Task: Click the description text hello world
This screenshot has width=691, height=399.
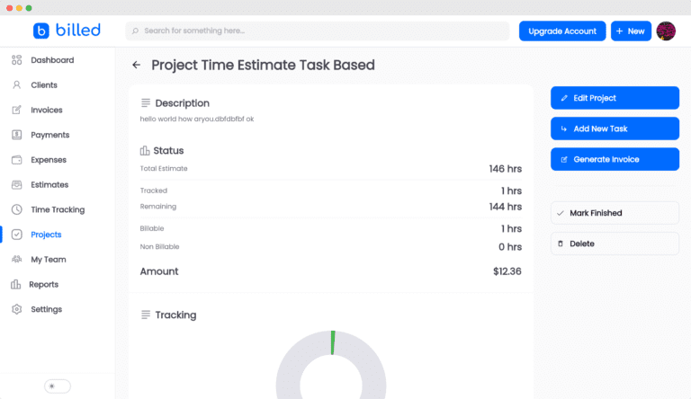Action: 197,119
